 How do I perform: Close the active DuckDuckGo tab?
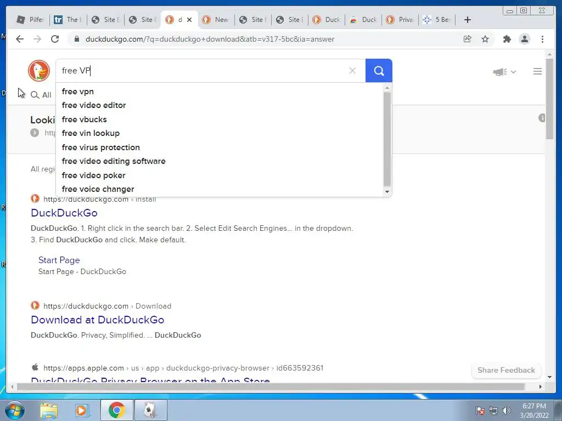point(189,20)
